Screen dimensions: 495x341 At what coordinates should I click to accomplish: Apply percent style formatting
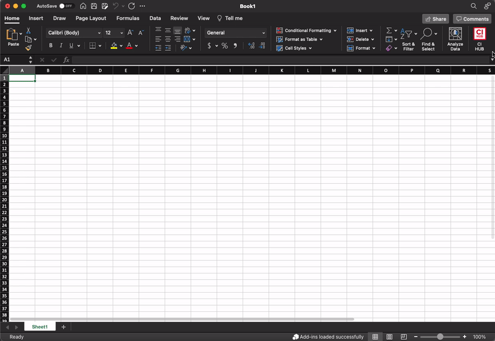[225, 46]
